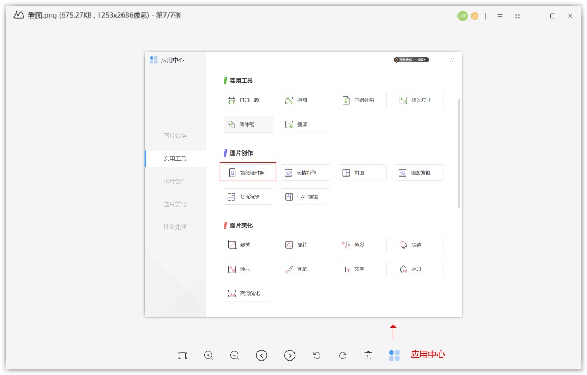The image size is (587, 375).
Task: Click the orange VIP badge icon
Action: pos(475,16)
